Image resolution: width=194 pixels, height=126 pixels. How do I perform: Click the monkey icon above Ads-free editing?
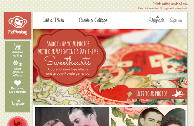[x=17, y=46]
